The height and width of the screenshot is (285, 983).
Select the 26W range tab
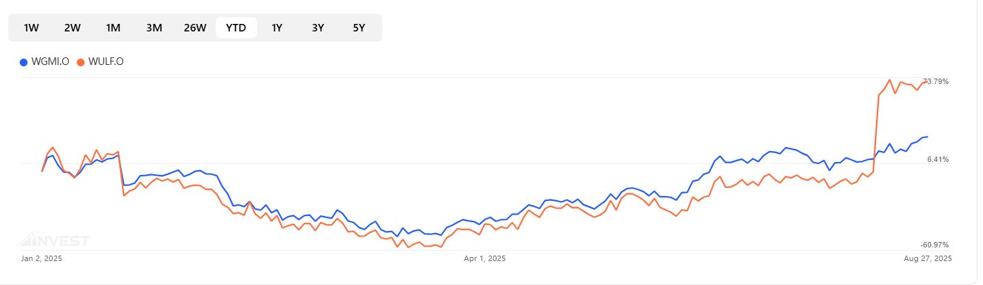195,28
